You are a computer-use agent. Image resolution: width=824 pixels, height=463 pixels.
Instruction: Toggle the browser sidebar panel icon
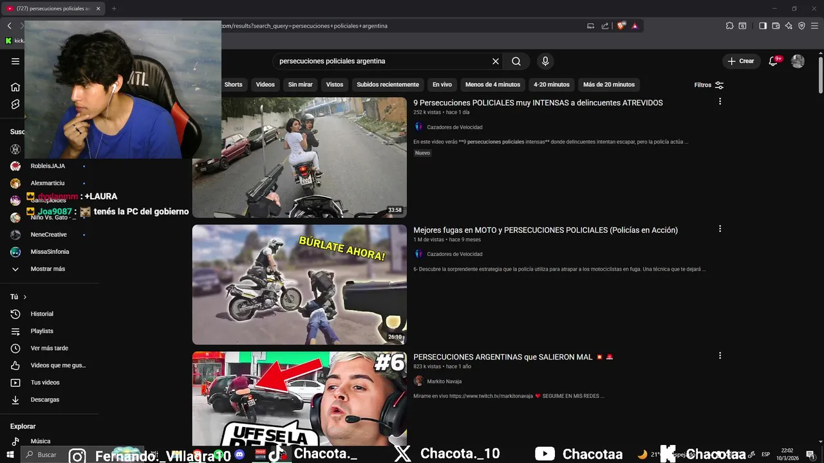coord(763,26)
